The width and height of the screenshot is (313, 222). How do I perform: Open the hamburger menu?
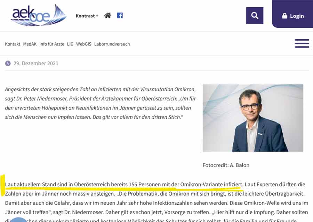(x=302, y=43)
